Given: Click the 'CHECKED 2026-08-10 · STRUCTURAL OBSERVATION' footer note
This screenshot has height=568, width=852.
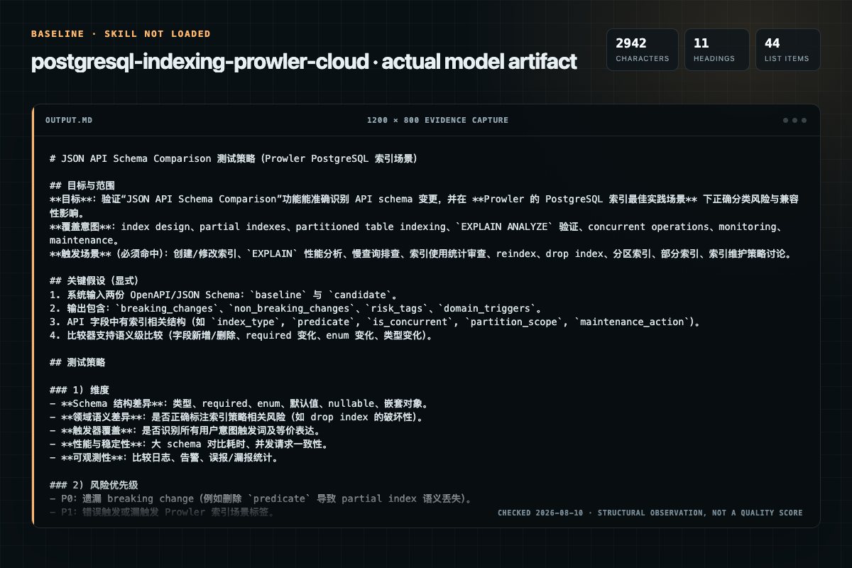Looking at the screenshot, I should coord(650,513).
